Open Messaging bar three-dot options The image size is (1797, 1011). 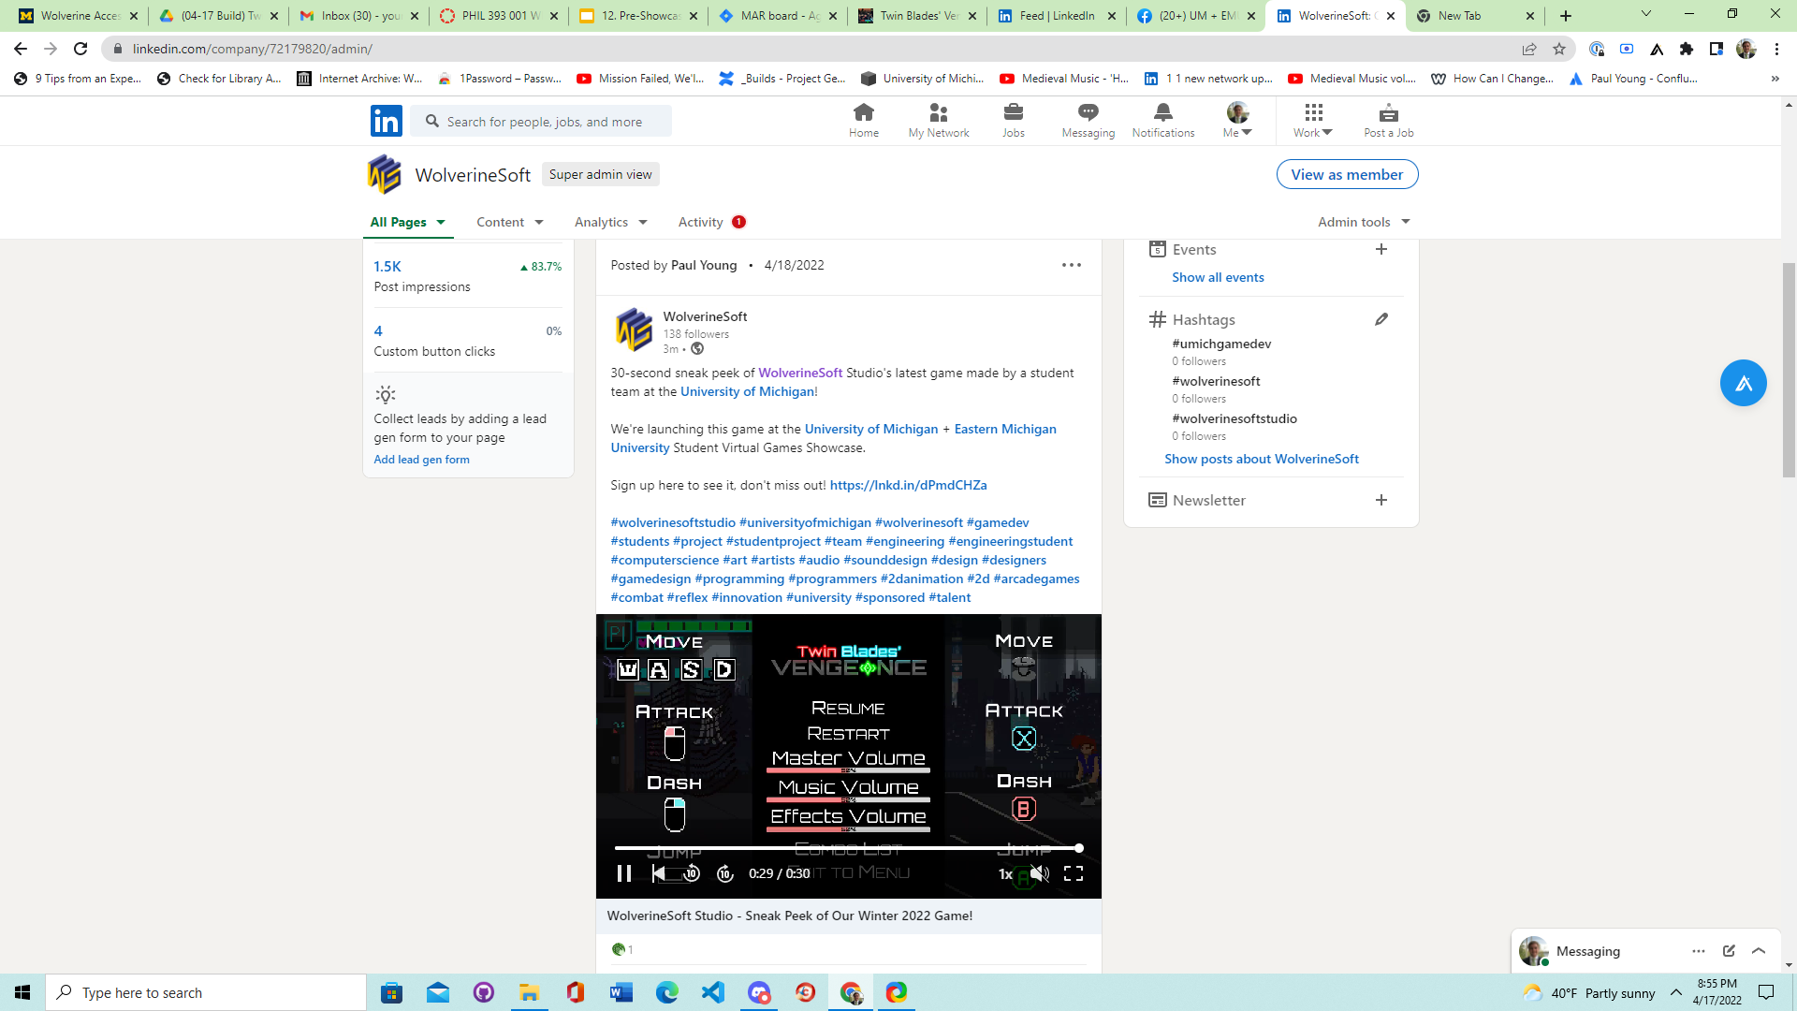(1698, 951)
